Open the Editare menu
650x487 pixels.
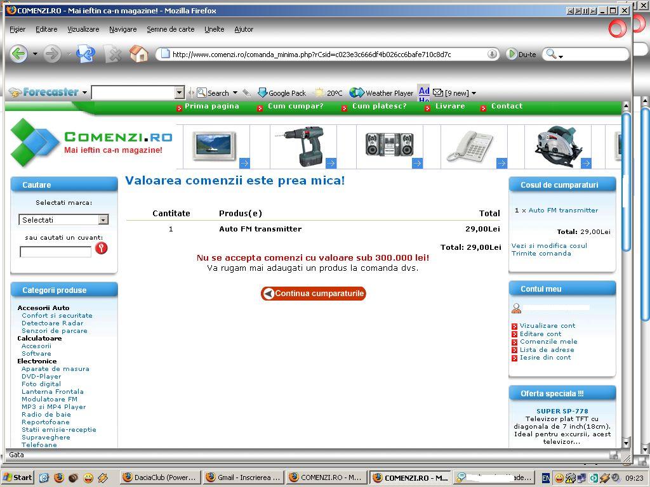point(46,29)
